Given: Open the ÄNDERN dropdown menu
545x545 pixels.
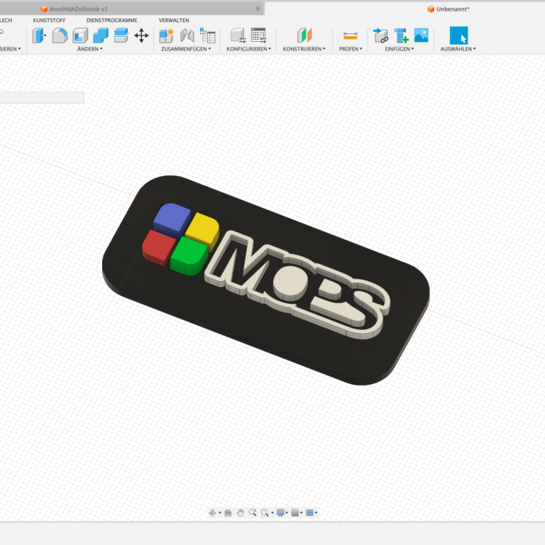Looking at the screenshot, I should click(x=89, y=49).
